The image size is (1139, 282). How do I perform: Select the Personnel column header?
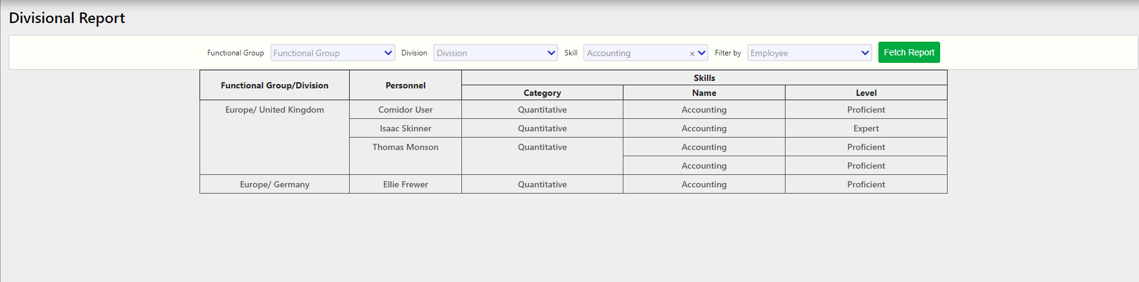click(x=405, y=85)
